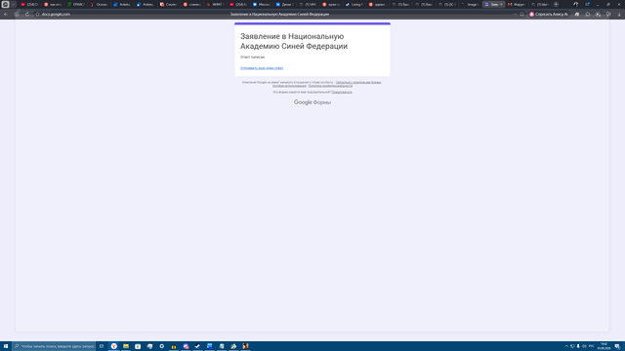625x351 pixels.
Task: Click the 'Спросить Алису AI' button
Action: pyautogui.click(x=549, y=14)
